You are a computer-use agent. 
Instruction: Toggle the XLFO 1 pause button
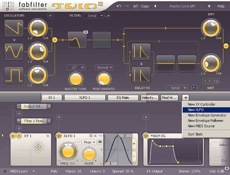(x=100, y=142)
